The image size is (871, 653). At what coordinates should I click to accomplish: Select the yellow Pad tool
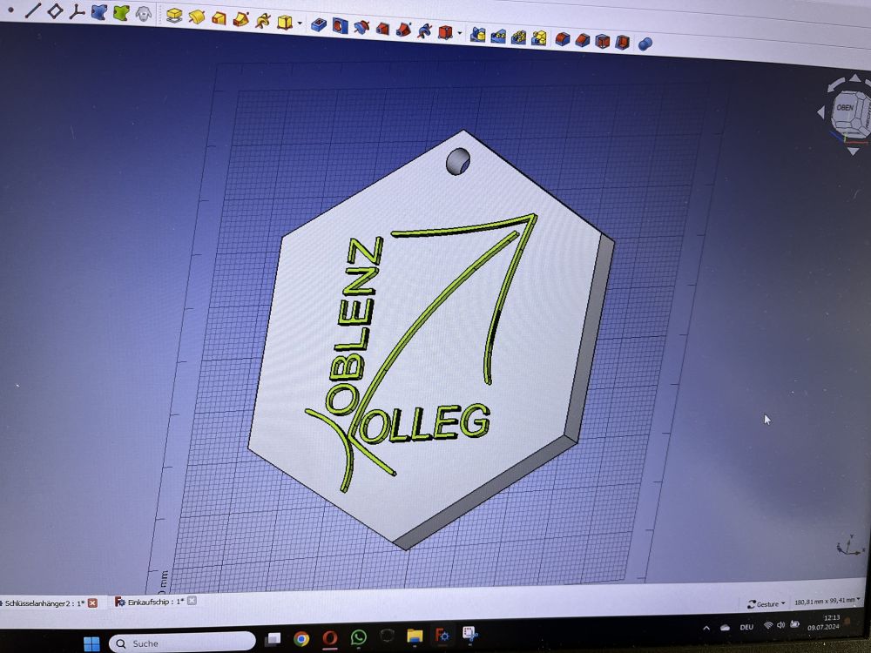click(174, 16)
